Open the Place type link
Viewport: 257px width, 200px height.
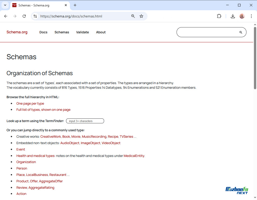(x=21, y=175)
